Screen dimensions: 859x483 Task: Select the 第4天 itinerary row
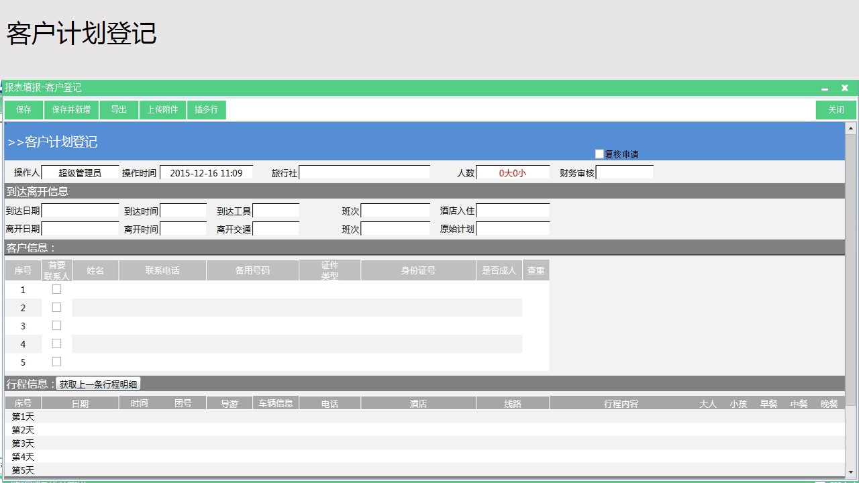(425, 457)
